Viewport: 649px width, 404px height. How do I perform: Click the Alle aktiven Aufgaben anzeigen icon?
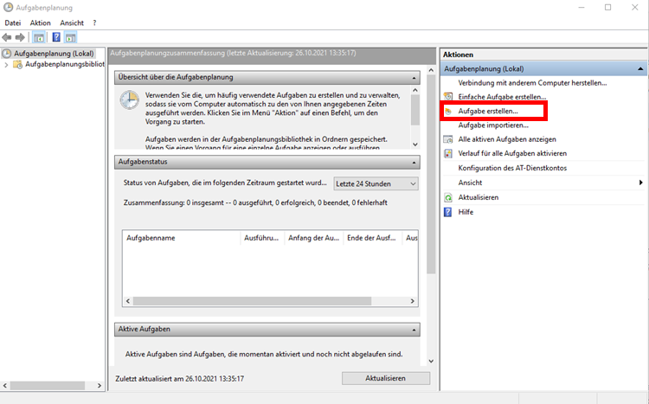(x=448, y=138)
